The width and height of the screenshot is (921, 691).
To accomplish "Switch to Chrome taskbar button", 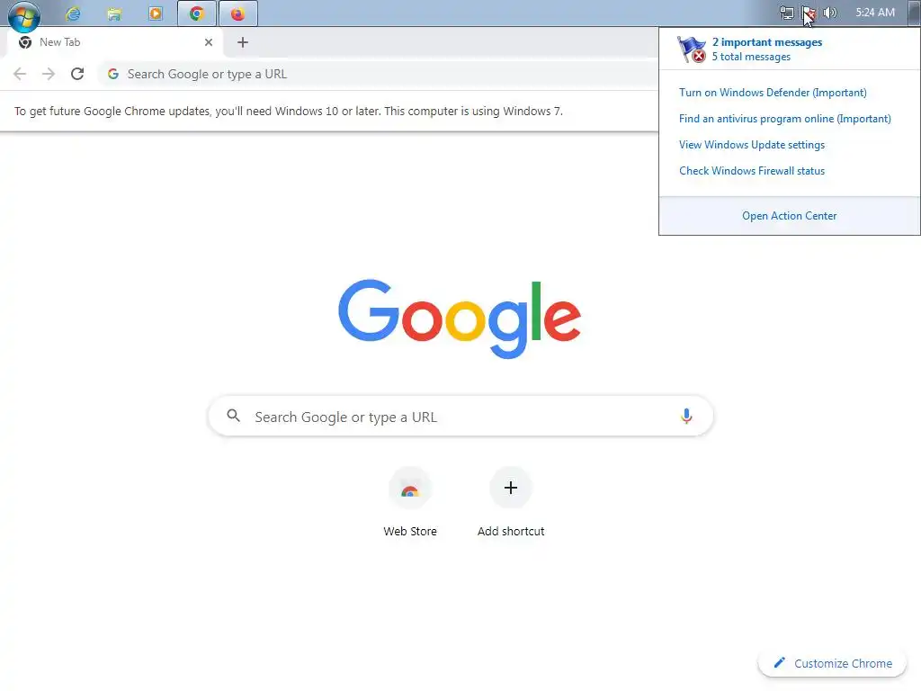I will point(197,13).
